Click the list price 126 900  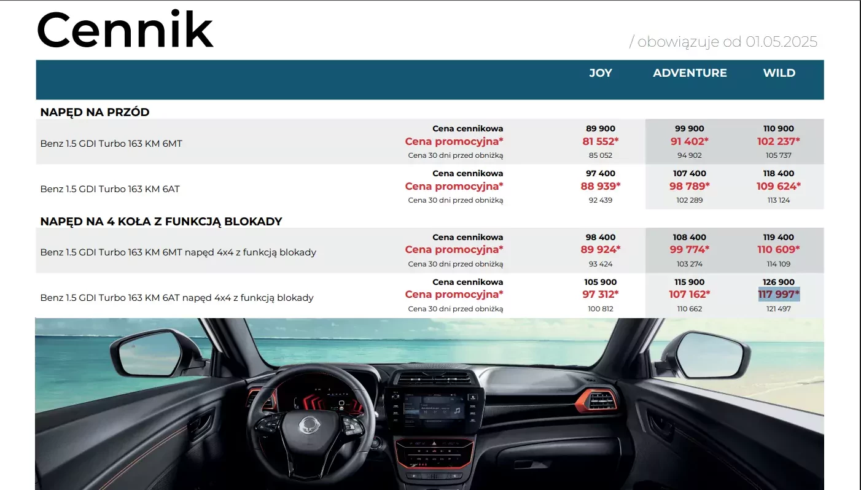pyautogui.click(x=779, y=282)
